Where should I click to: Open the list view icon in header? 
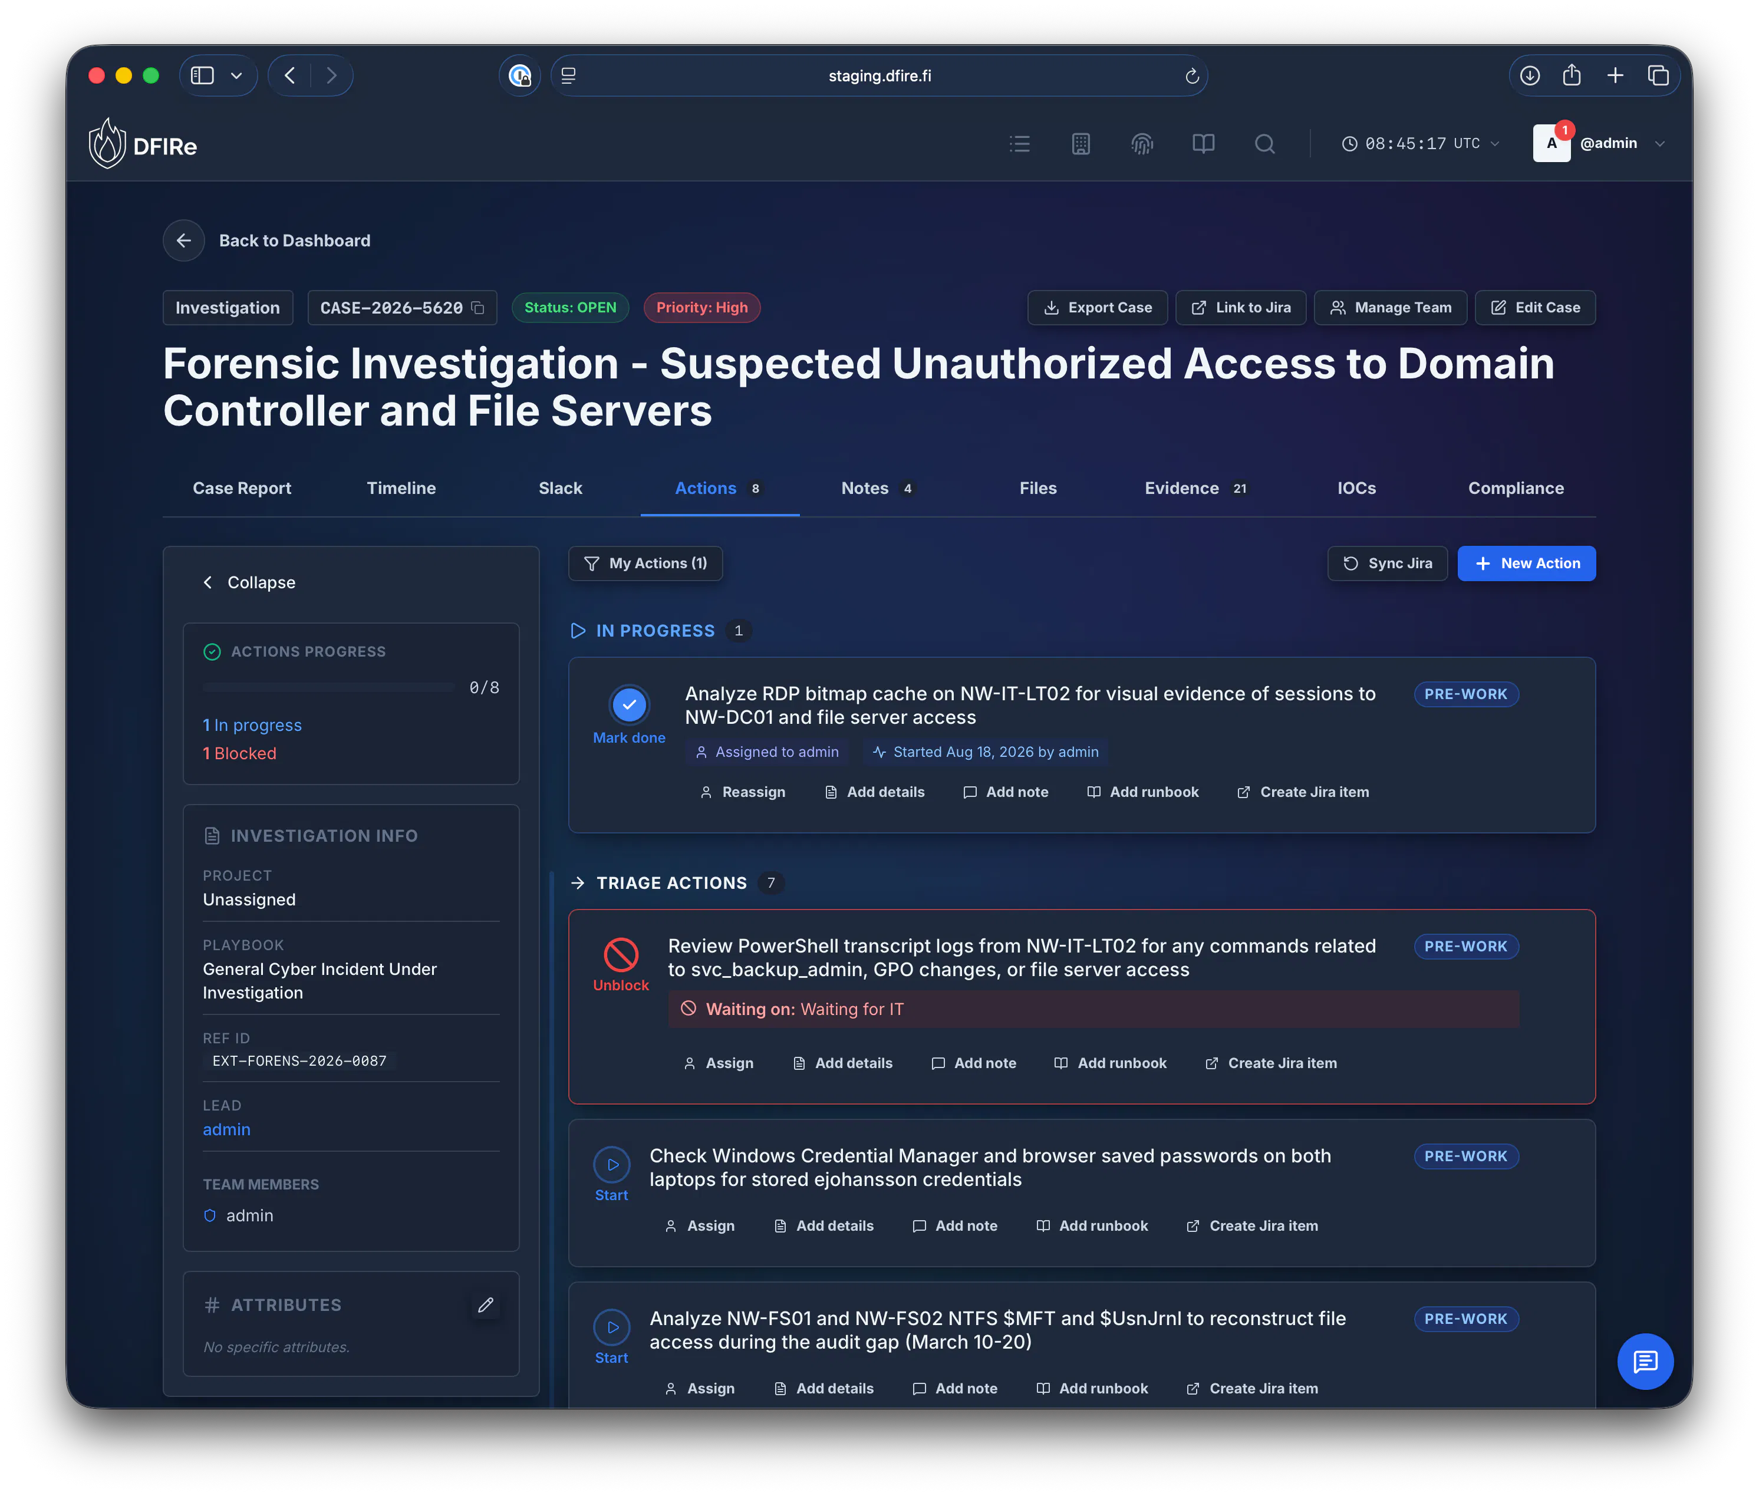pos(1019,143)
